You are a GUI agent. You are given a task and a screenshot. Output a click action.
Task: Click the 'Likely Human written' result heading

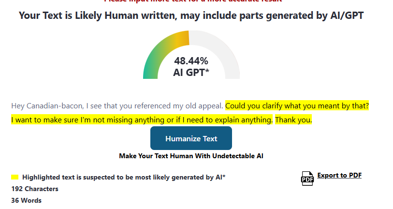[x=191, y=15]
